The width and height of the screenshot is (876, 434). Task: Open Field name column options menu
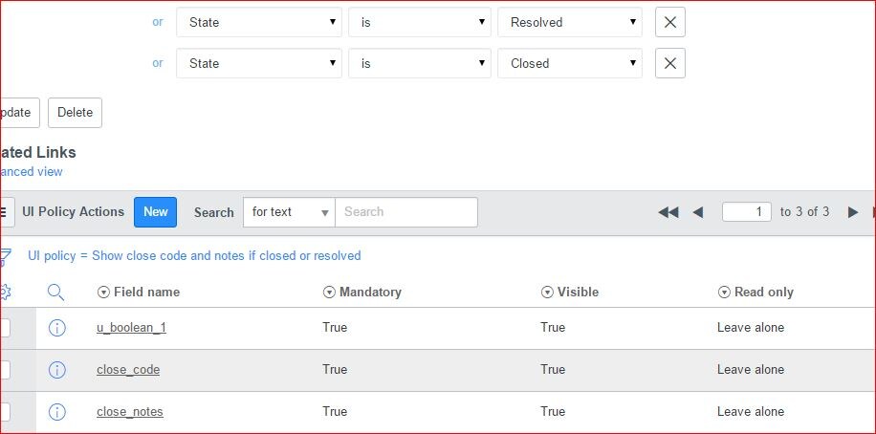103,293
